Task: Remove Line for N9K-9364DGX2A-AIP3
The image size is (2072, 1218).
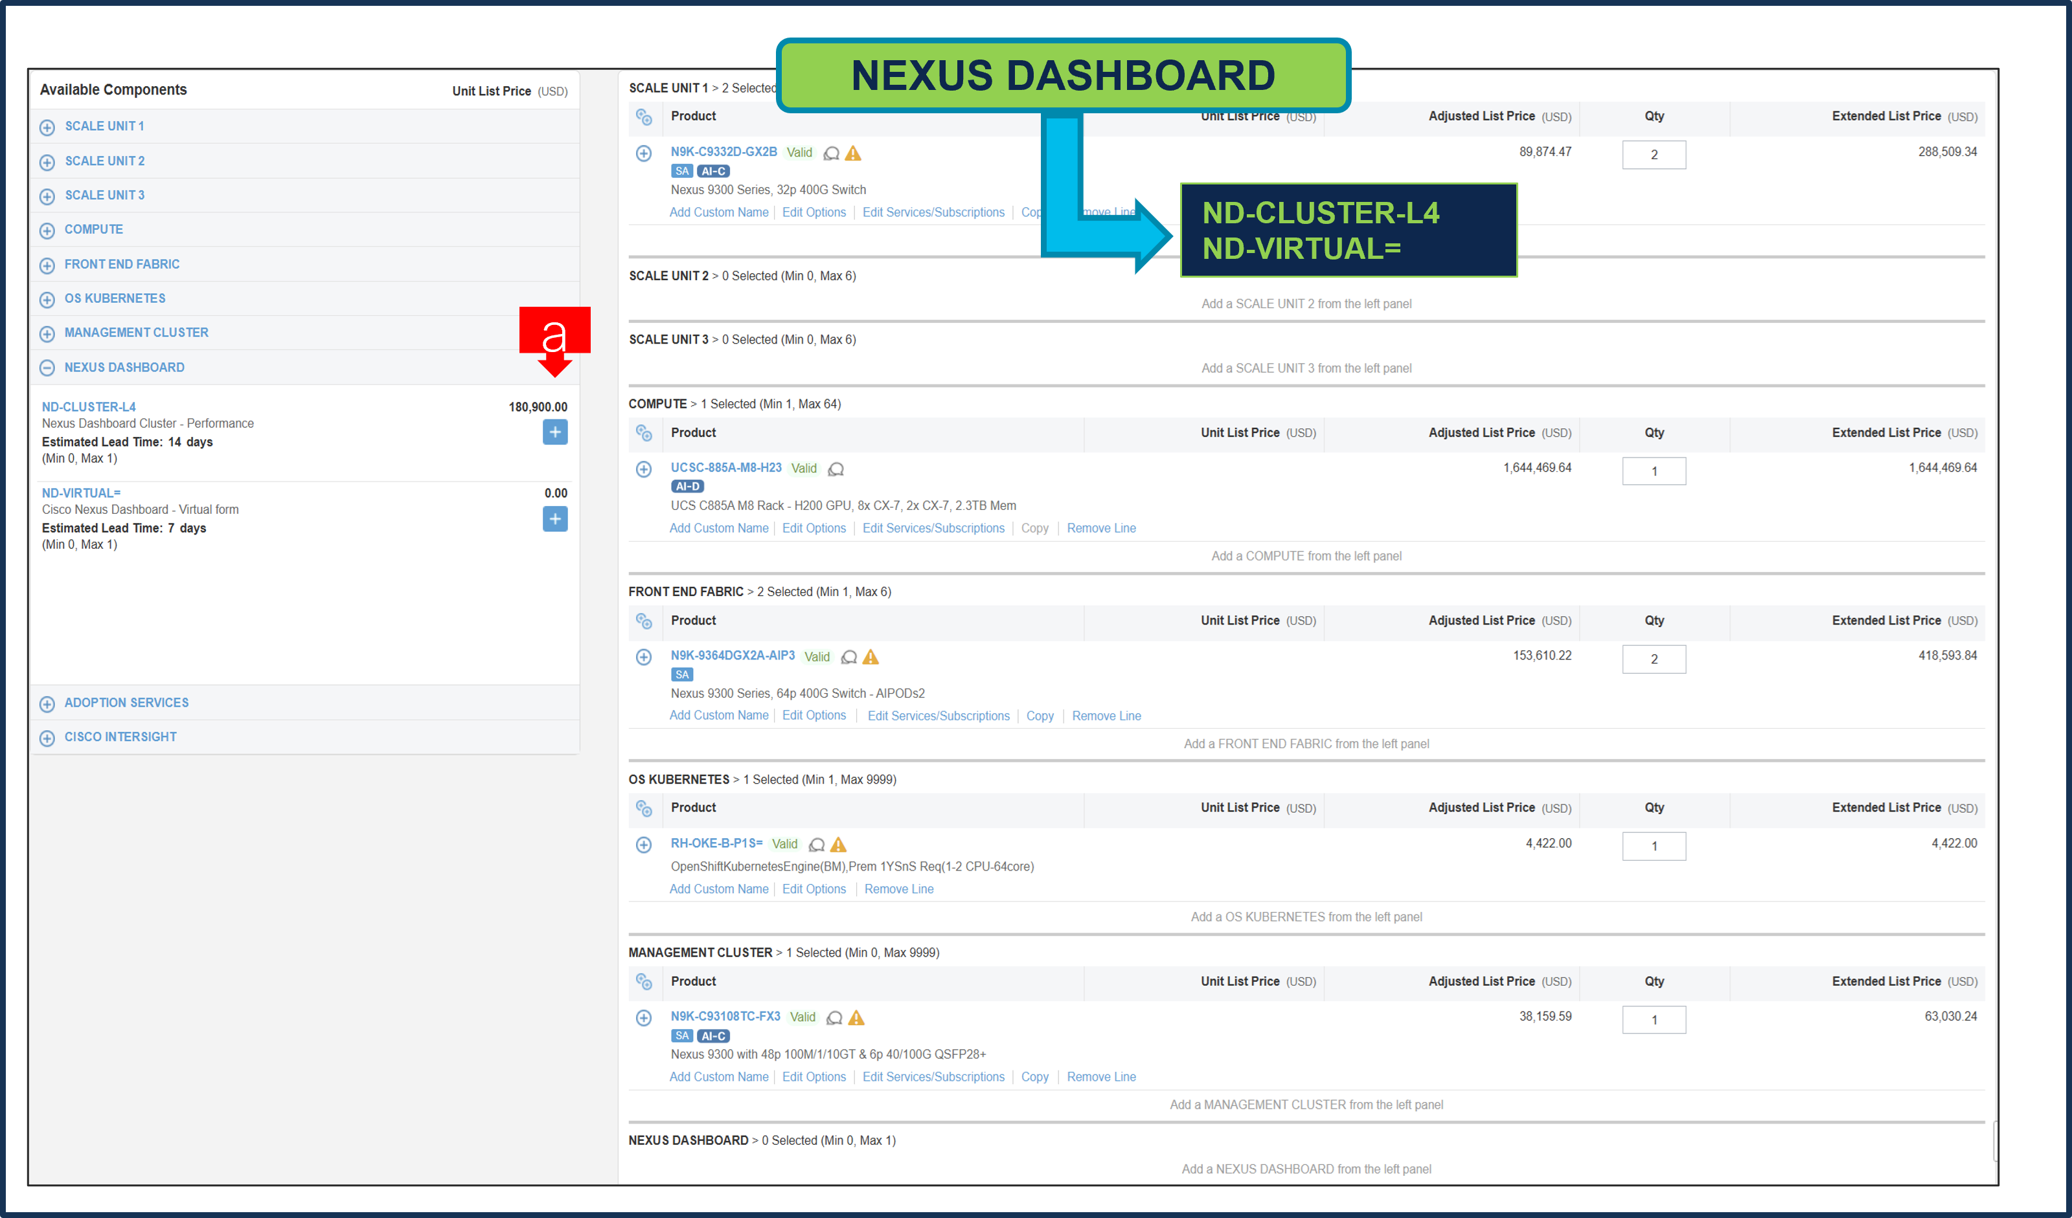Action: tap(1106, 715)
